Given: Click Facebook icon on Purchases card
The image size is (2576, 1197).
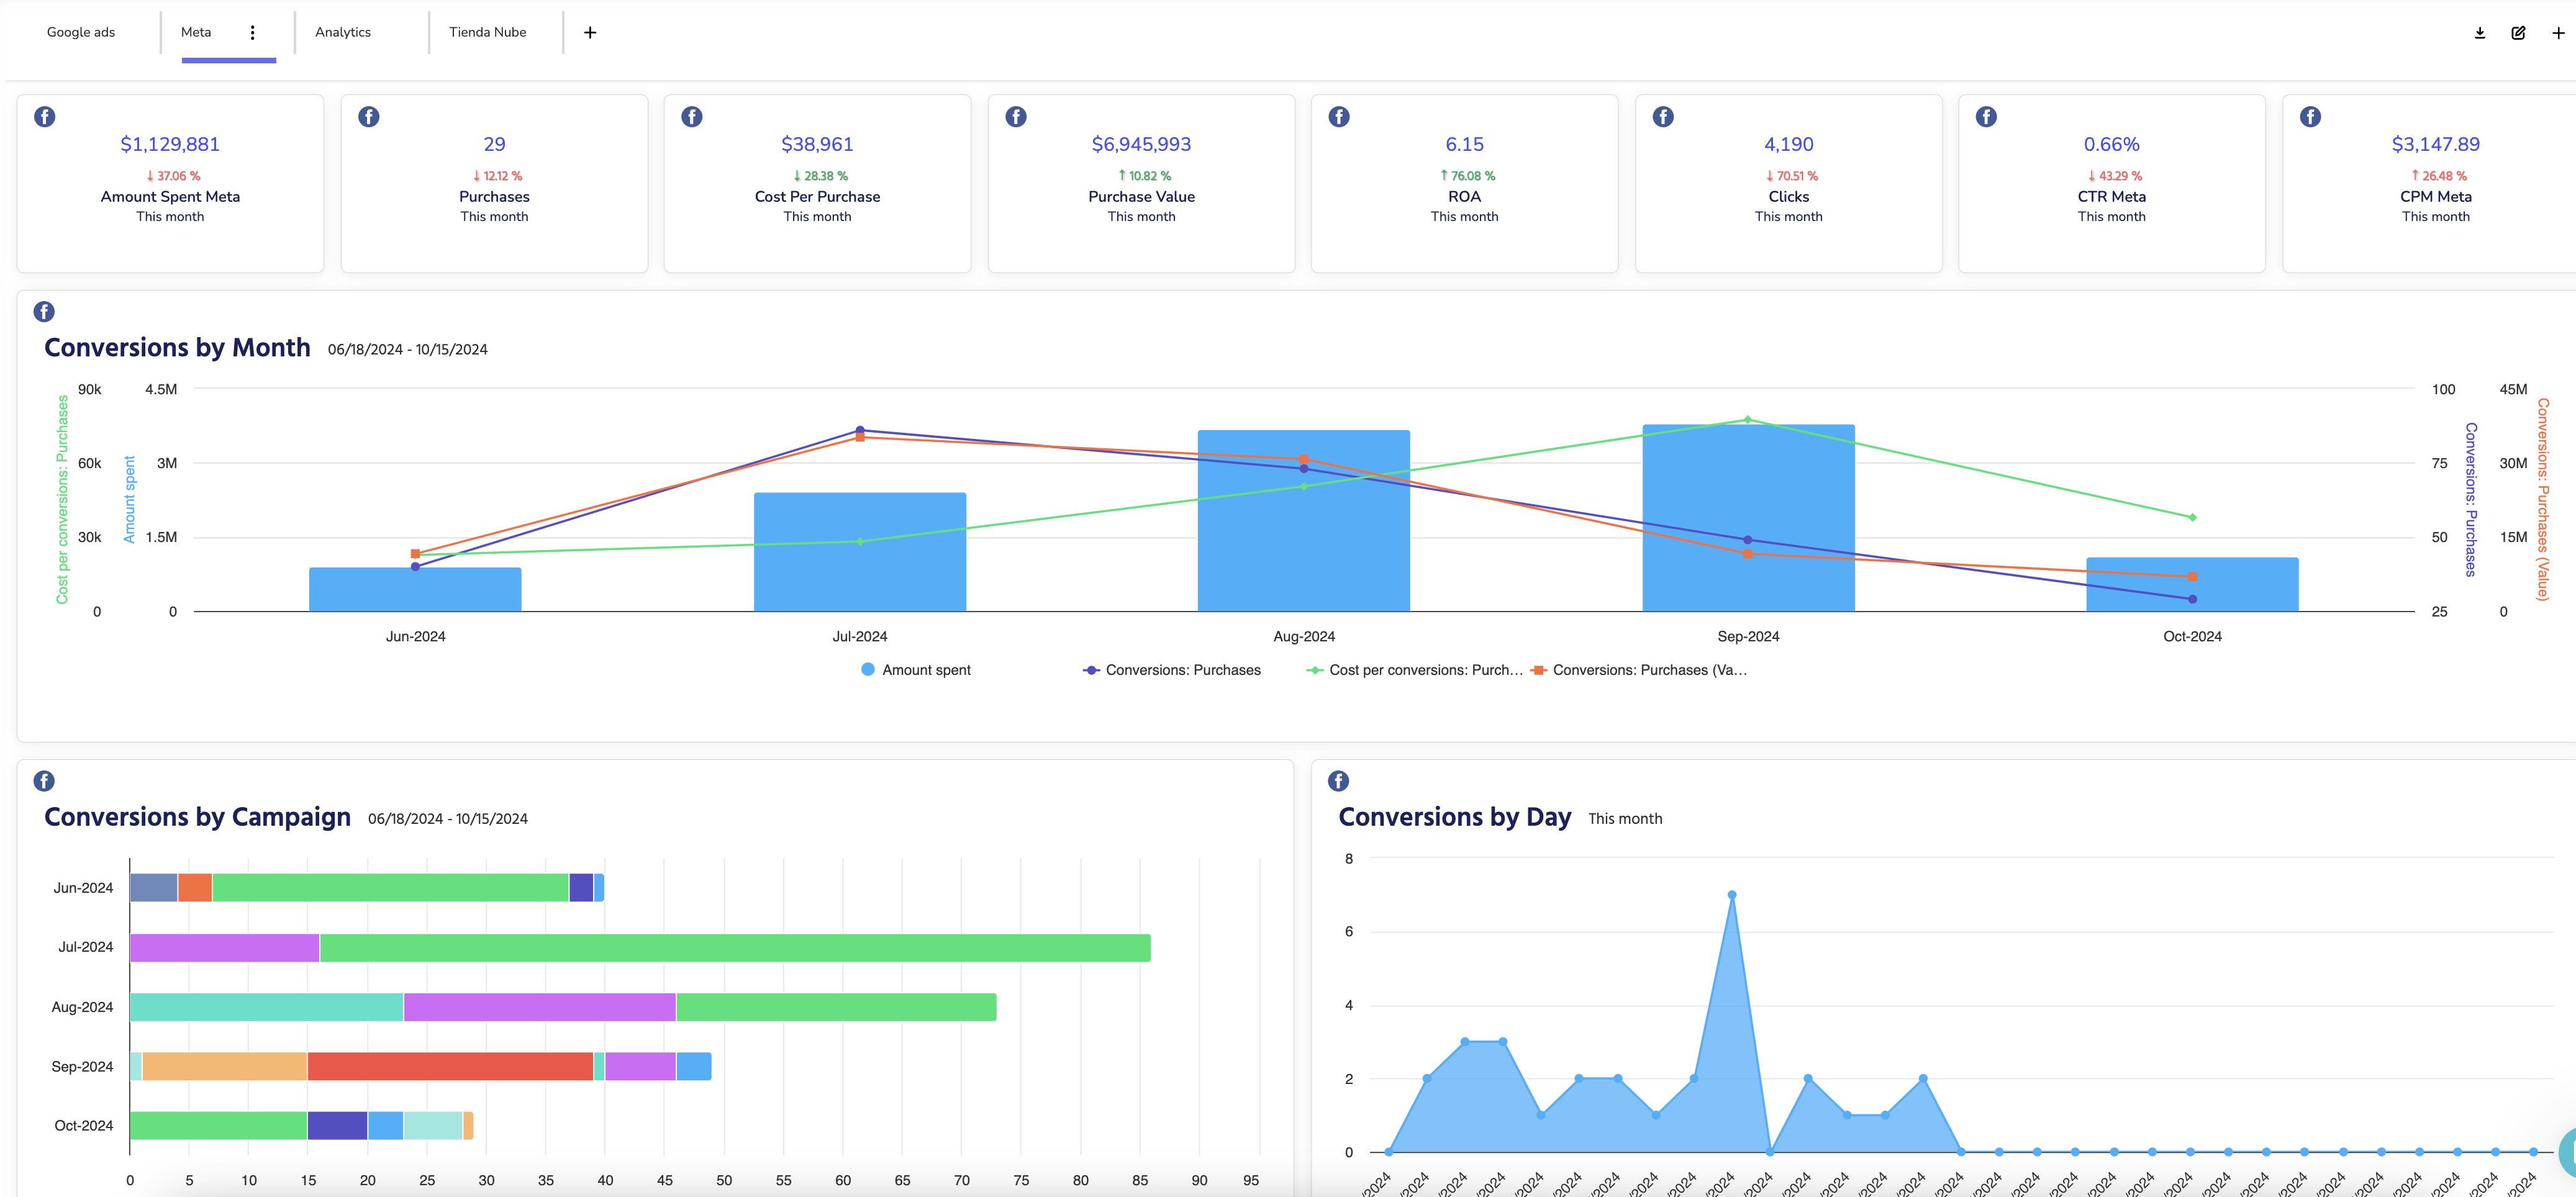Looking at the screenshot, I should click(369, 117).
